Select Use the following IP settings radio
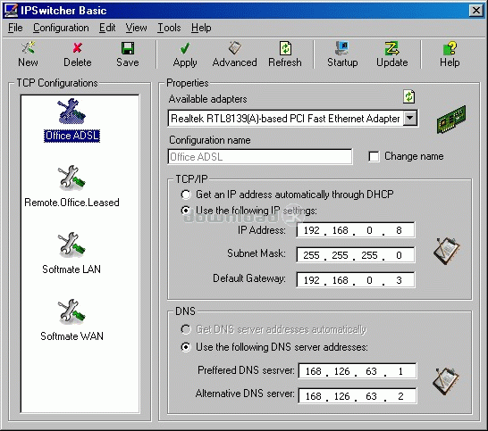Viewport: 488px width, 431px height. tap(186, 211)
